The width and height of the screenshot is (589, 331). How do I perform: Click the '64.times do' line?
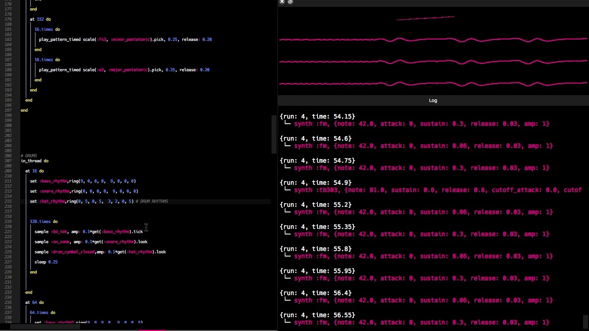42,313
